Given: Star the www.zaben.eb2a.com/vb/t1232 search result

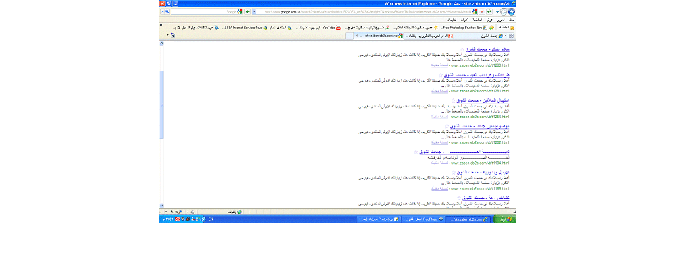Looking at the screenshot, I should pyautogui.click(x=447, y=127).
